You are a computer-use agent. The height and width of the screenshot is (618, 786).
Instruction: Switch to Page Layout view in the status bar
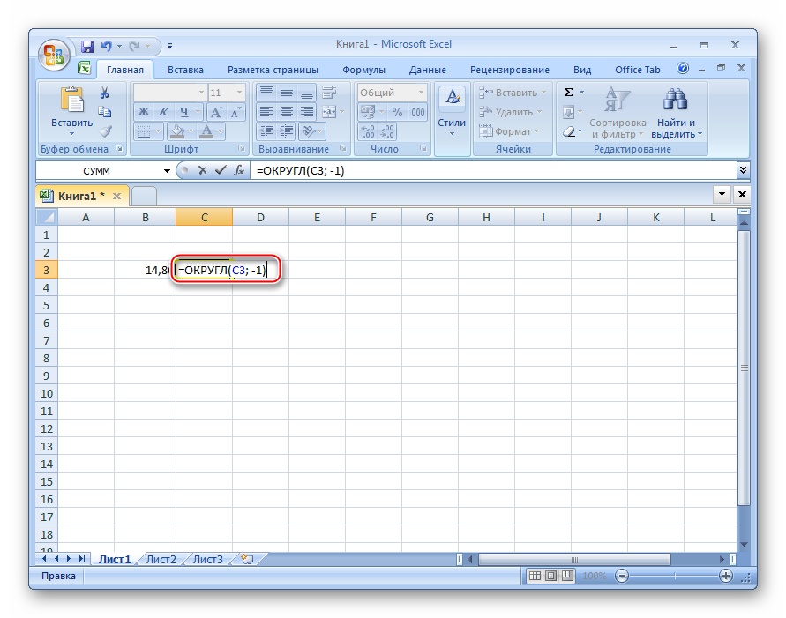(x=551, y=576)
